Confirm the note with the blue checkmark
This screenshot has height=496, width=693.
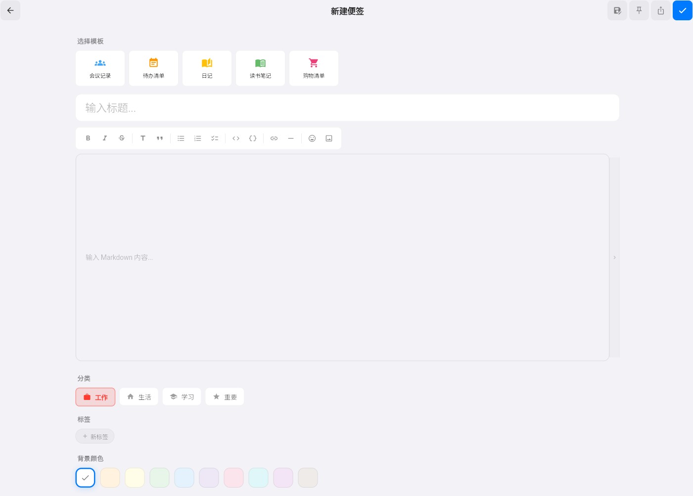683,10
